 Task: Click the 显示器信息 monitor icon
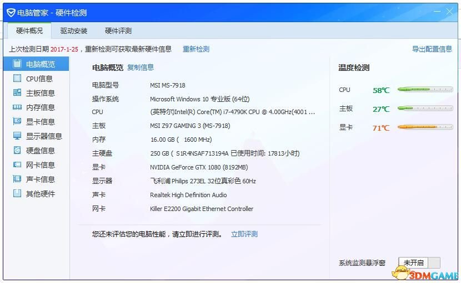[17, 136]
